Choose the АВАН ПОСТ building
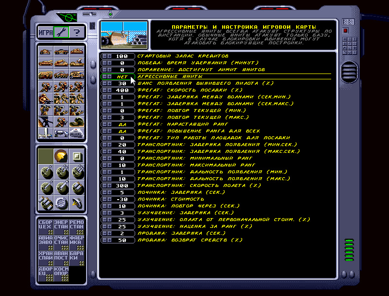Viewport: 389px width, 296px height. click(61, 258)
